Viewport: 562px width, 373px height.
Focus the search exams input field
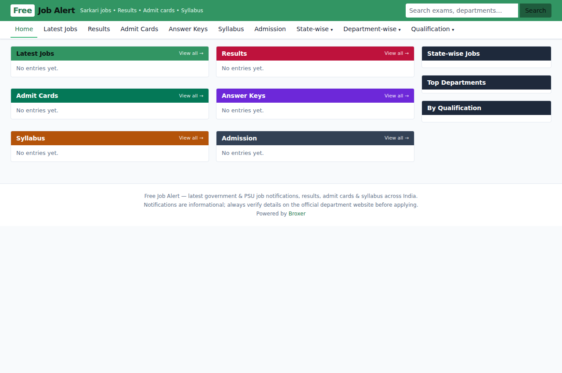462,11
